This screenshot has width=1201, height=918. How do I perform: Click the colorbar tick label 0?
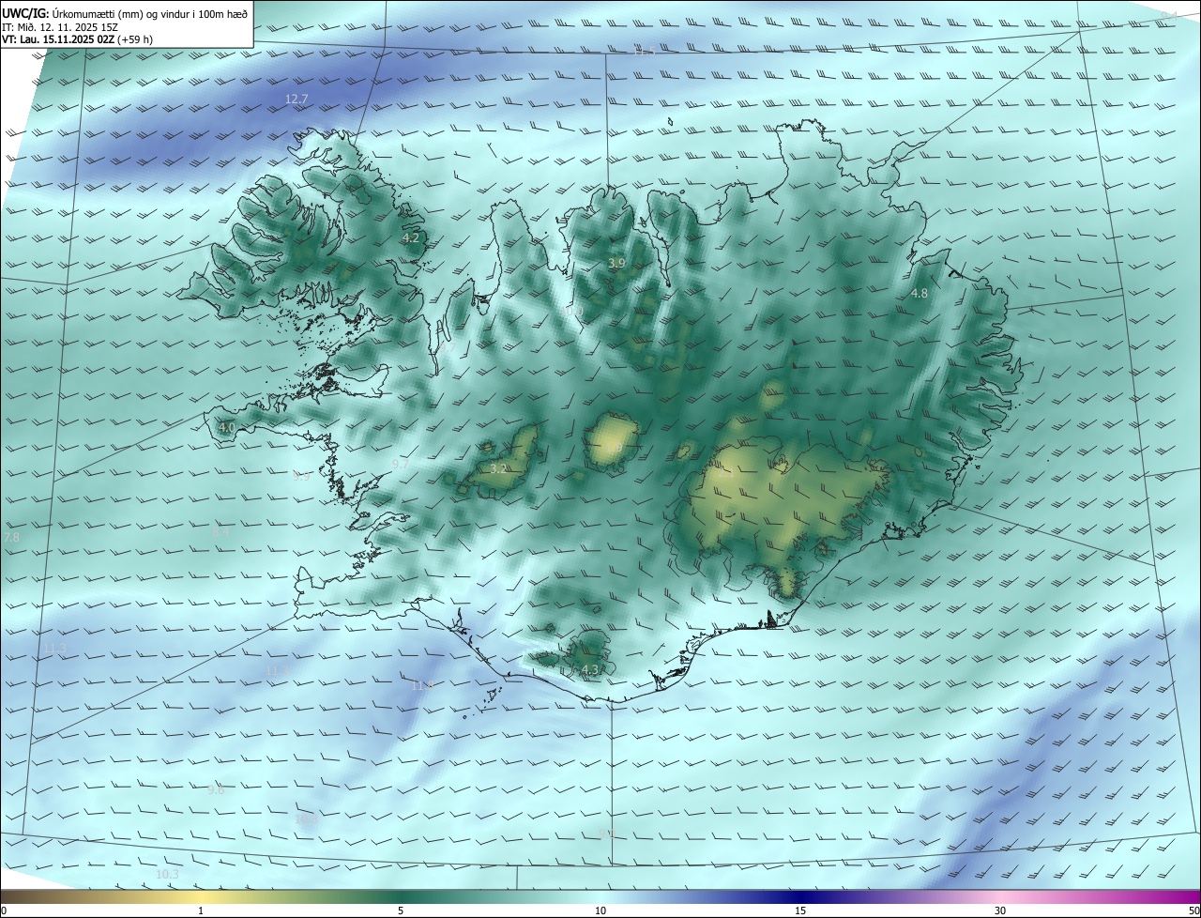pyautogui.click(x=4, y=910)
